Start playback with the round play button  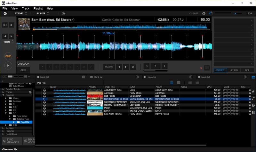click(x=8, y=66)
